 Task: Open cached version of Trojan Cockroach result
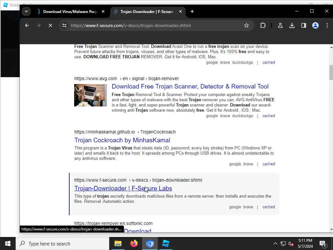(269, 164)
